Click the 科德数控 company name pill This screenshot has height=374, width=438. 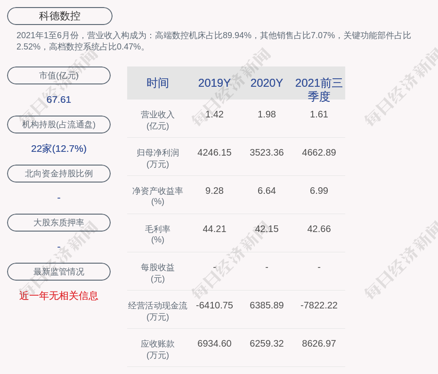click(x=60, y=16)
